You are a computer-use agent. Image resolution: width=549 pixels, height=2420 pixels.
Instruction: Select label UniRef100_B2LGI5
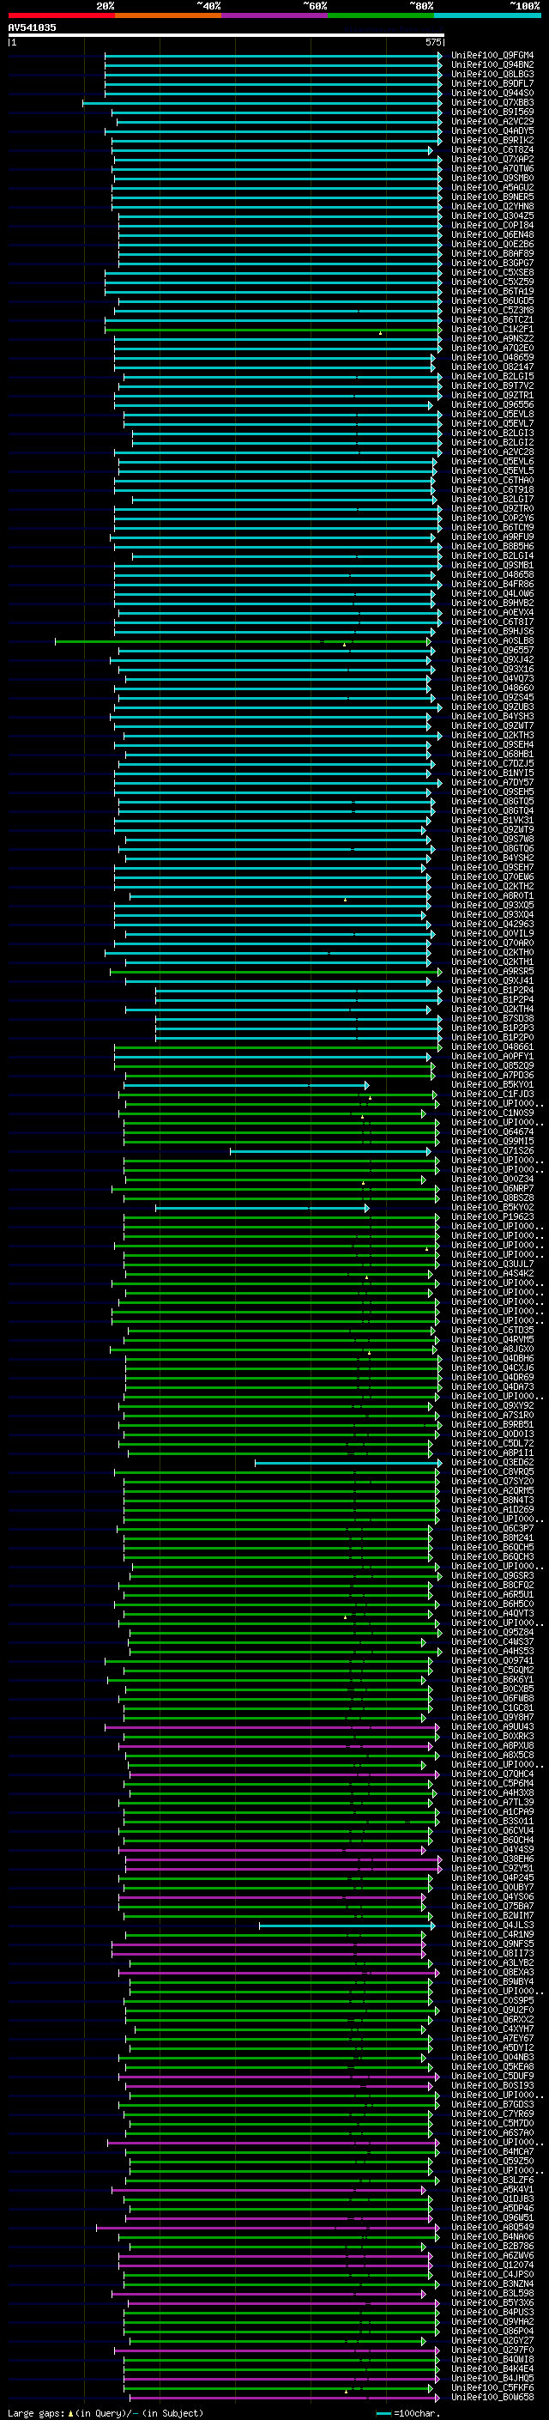pos(492,376)
